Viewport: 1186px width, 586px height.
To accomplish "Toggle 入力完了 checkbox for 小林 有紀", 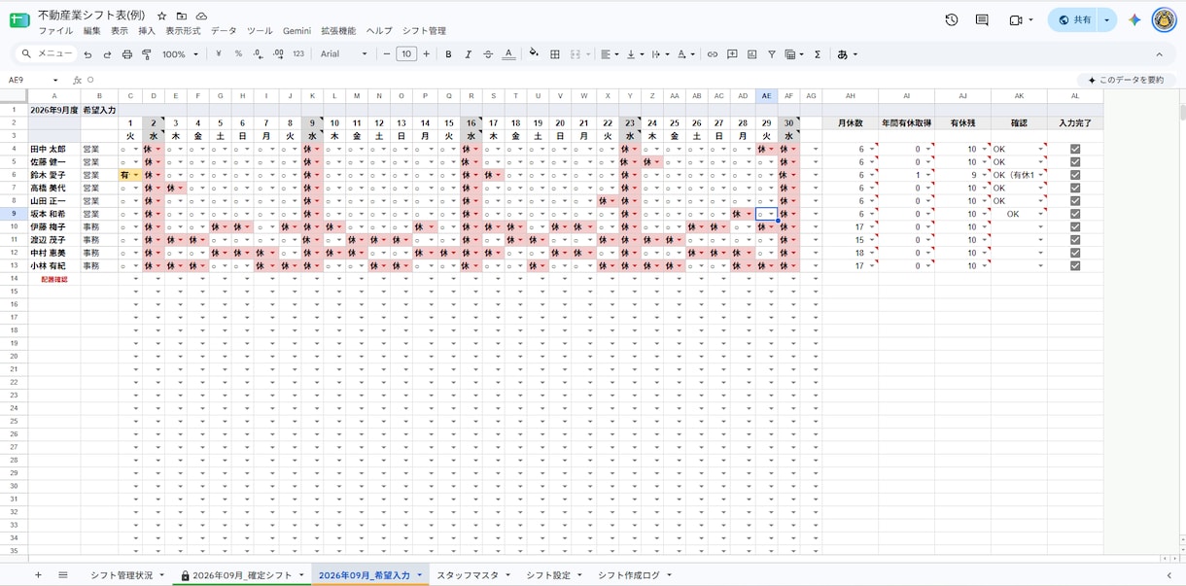I will 1075,265.
